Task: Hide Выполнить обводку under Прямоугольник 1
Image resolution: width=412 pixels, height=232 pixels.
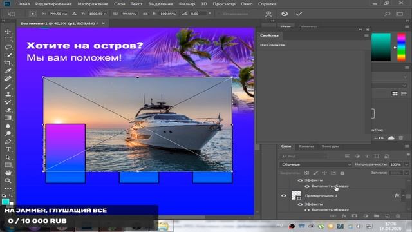Action: click(306, 210)
